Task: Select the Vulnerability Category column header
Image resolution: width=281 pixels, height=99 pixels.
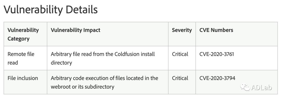Action: tap(23, 34)
